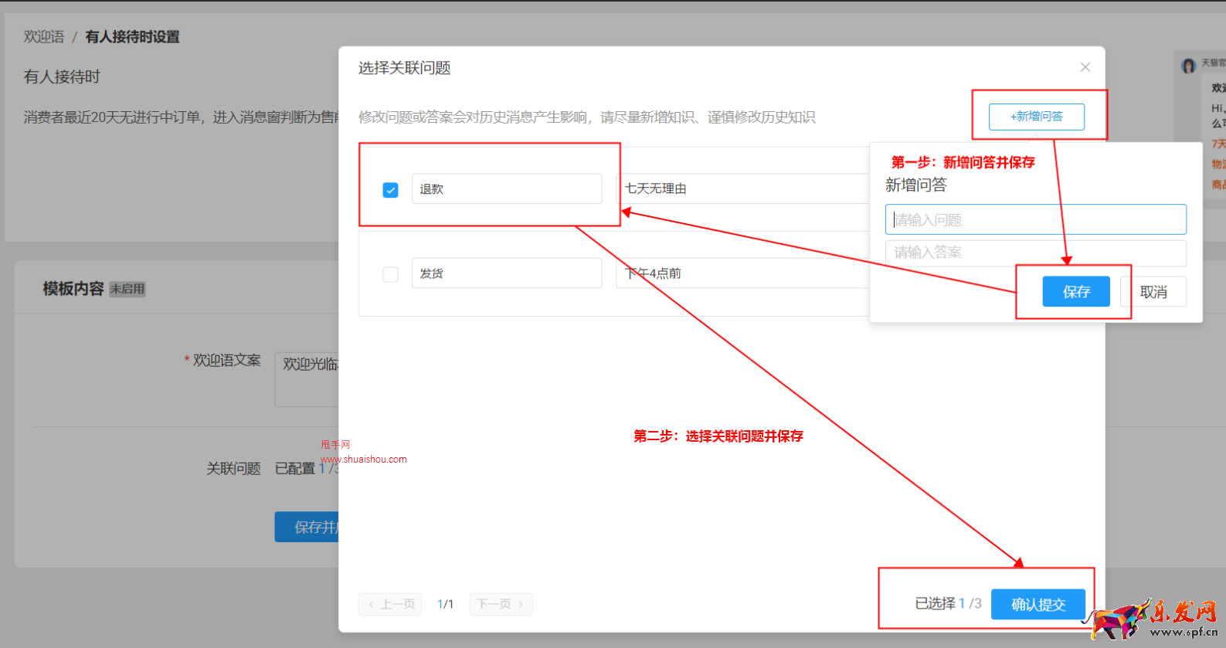
Task: Click the 退款 question text field
Action: (x=506, y=189)
